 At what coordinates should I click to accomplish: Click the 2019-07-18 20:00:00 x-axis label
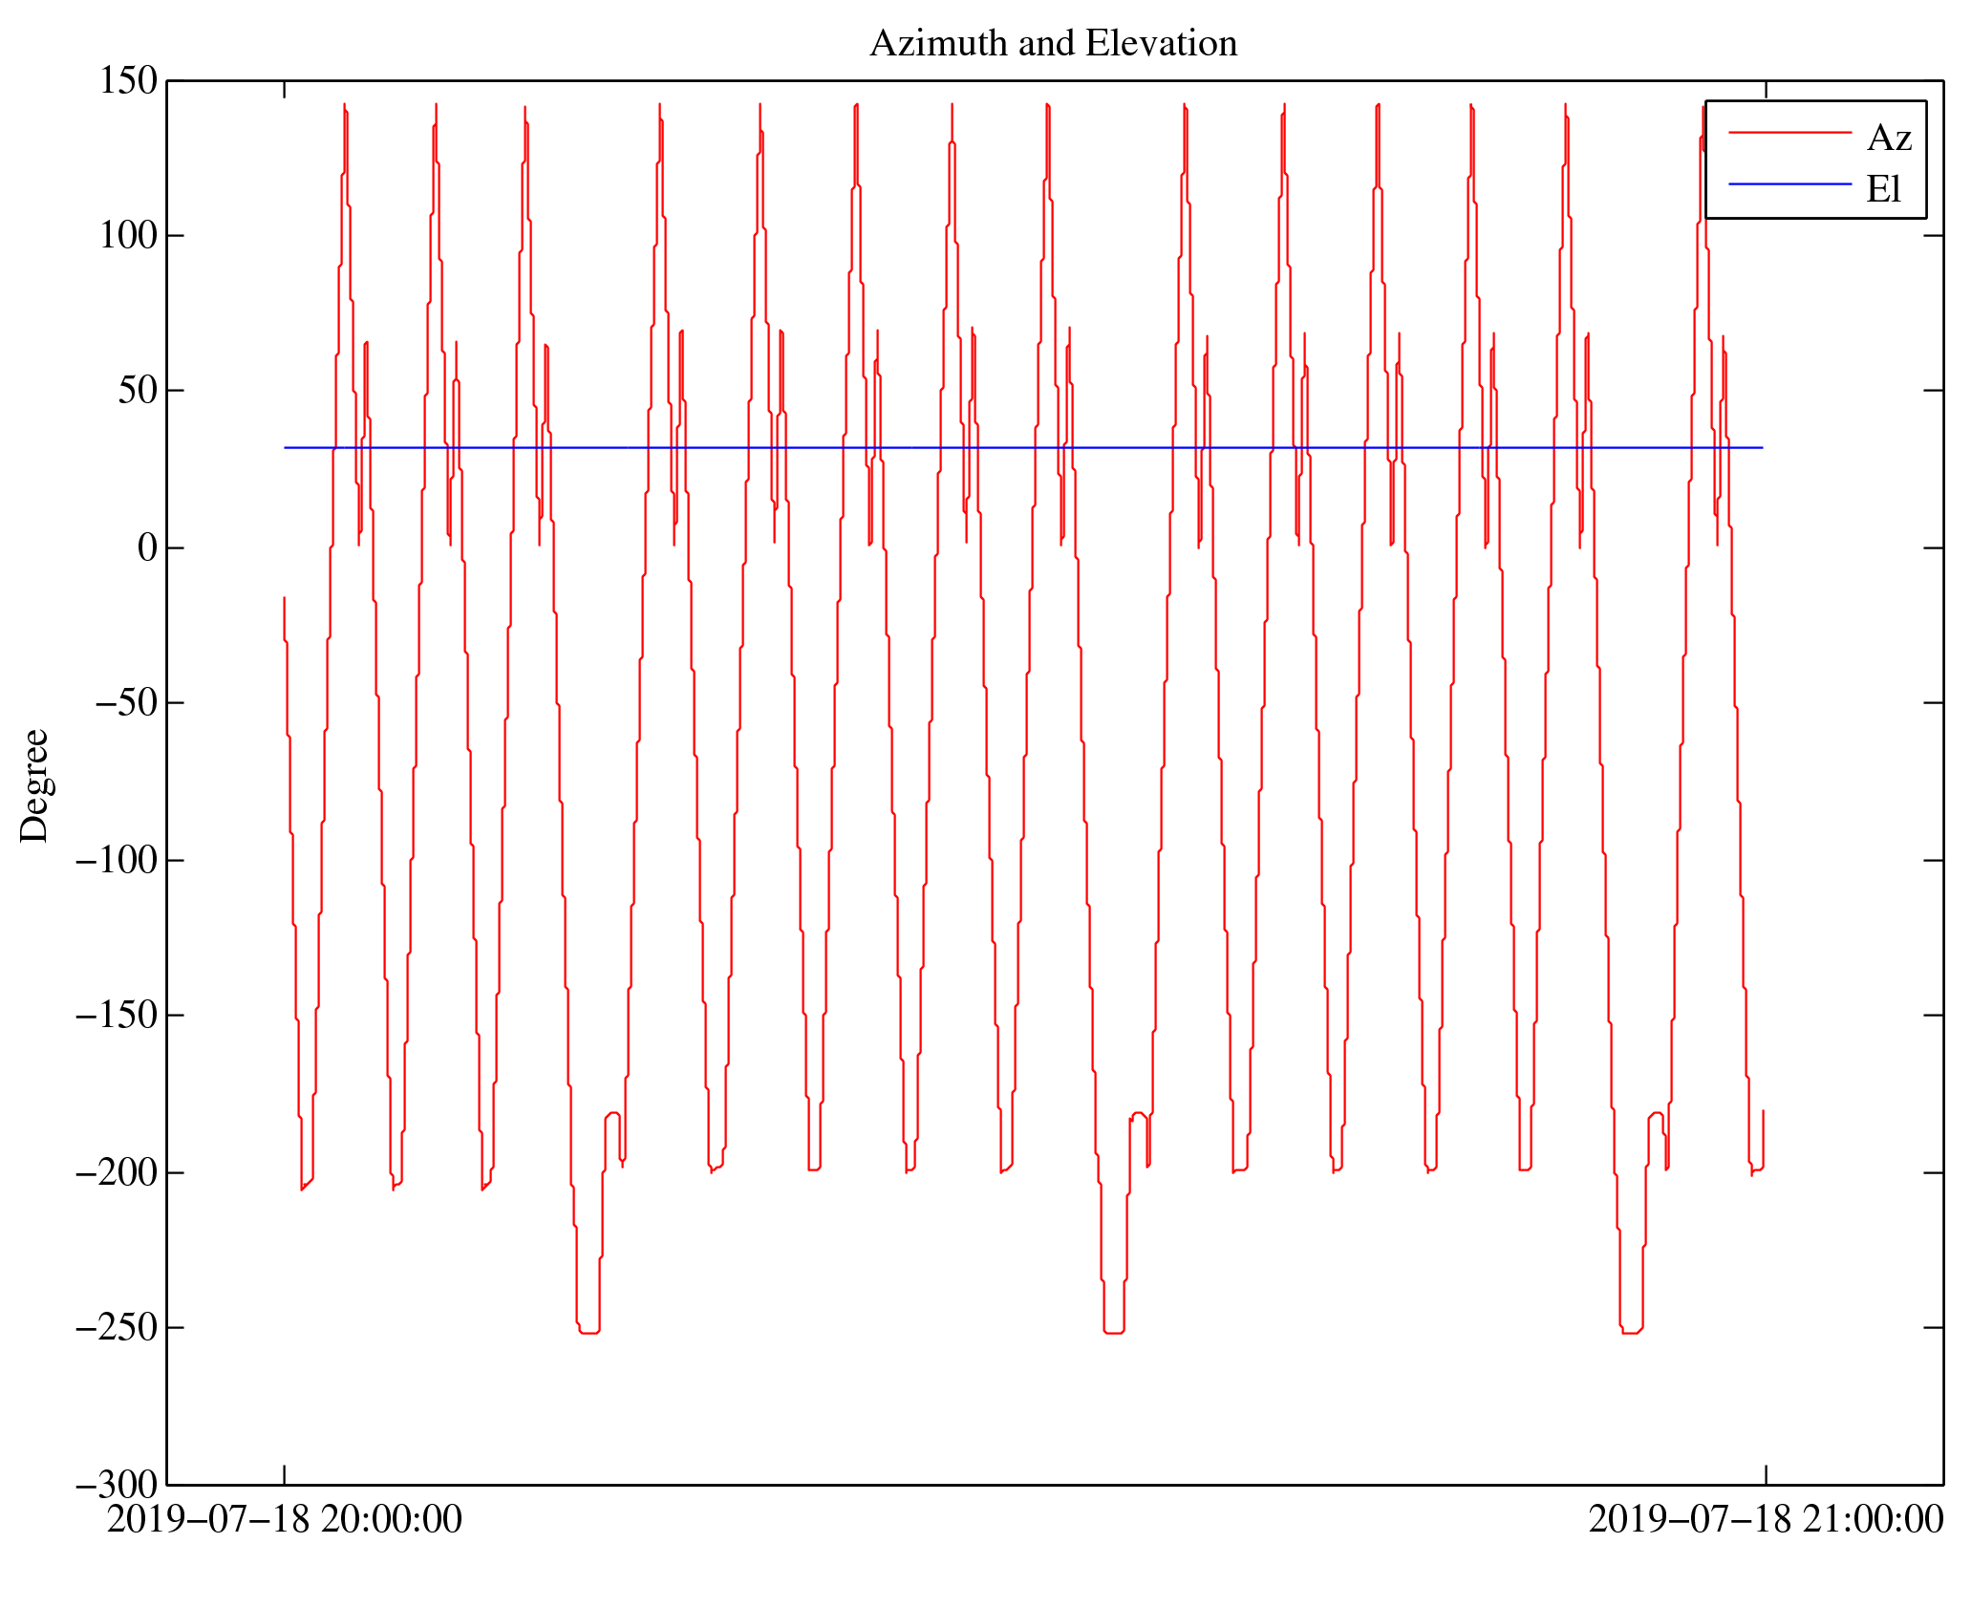coord(284,1519)
